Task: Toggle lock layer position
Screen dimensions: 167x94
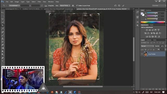Action: [151, 50]
